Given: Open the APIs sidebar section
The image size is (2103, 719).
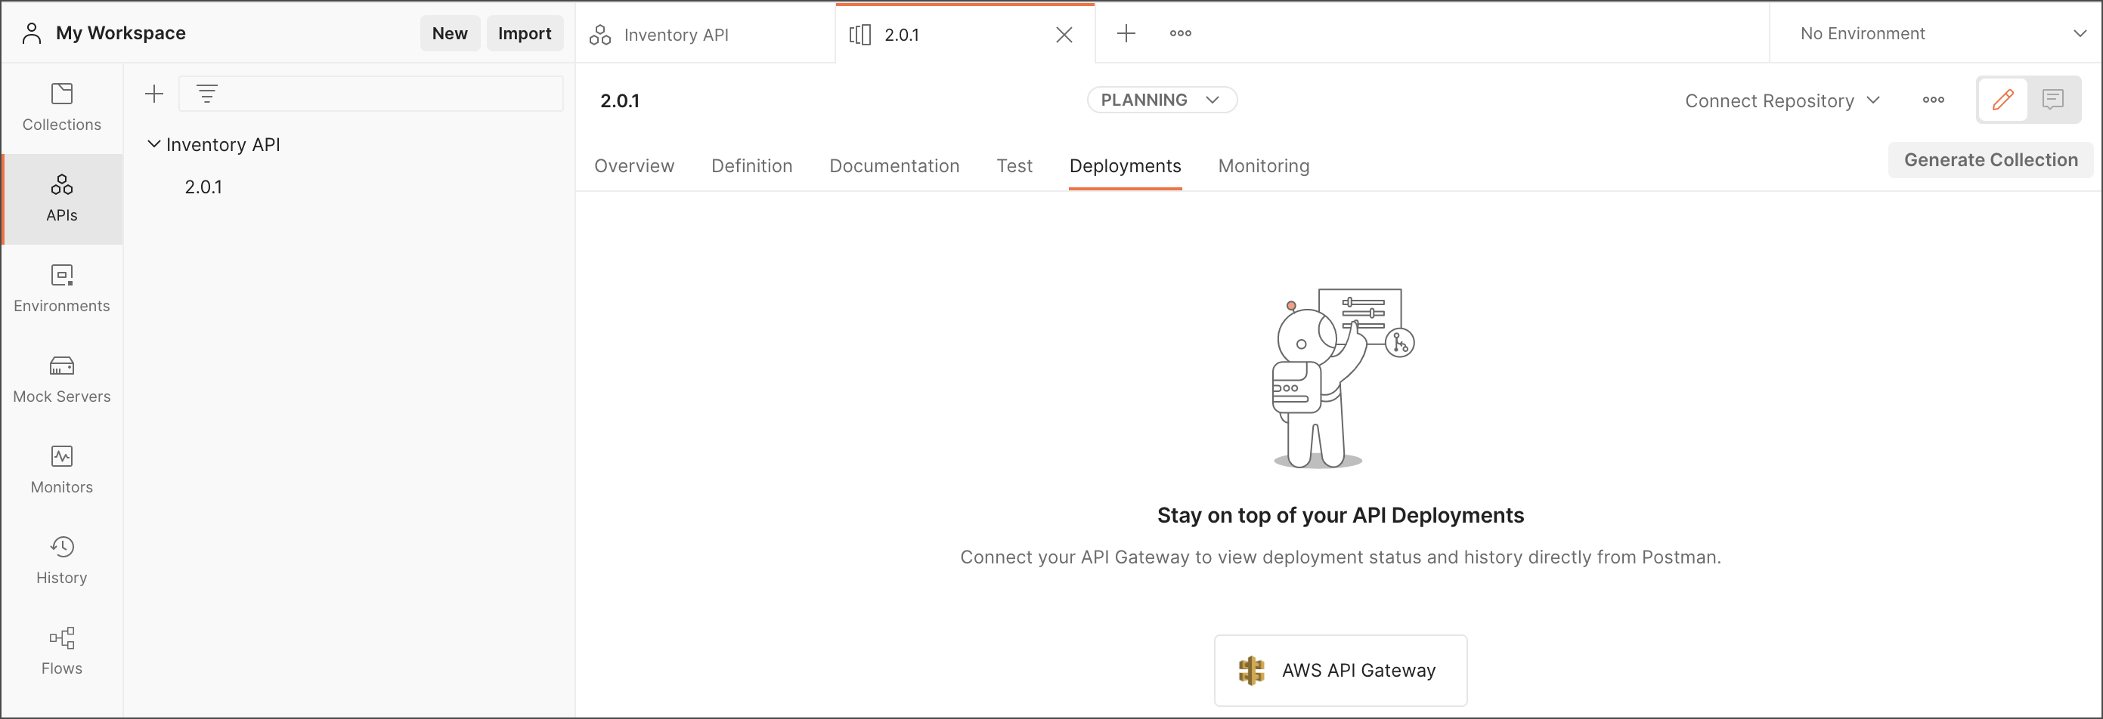Looking at the screenshot, I should (62, 198).
